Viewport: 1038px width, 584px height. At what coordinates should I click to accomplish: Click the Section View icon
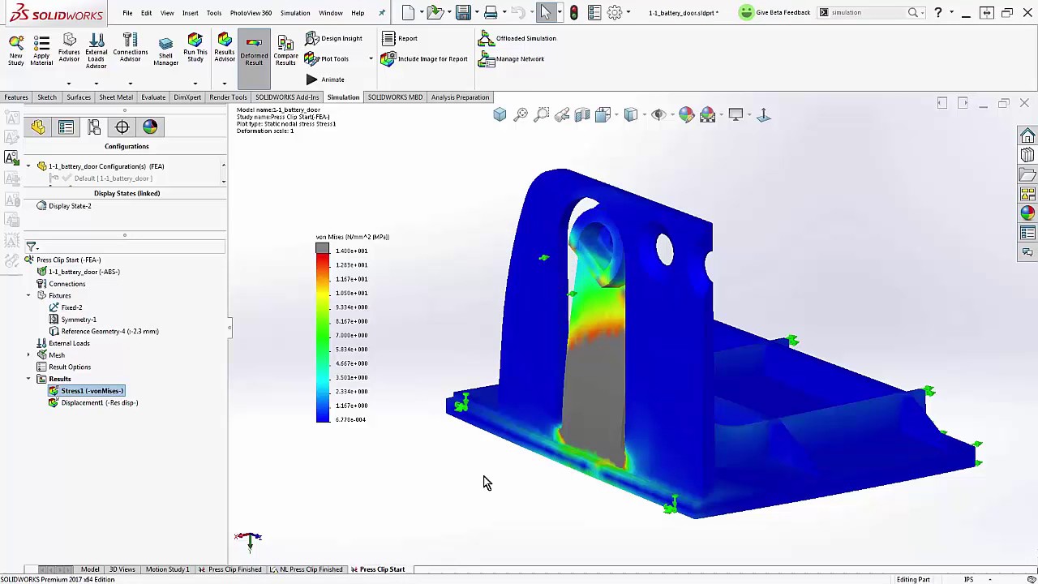[582, 115]
